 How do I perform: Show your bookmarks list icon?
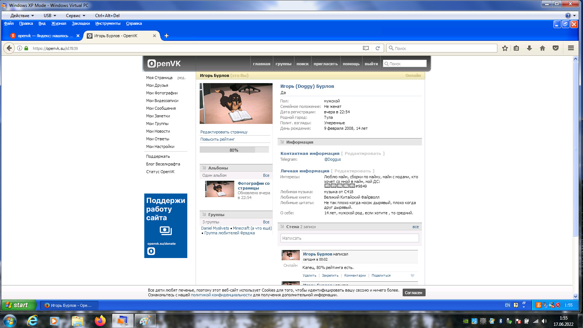click(516, 48)
